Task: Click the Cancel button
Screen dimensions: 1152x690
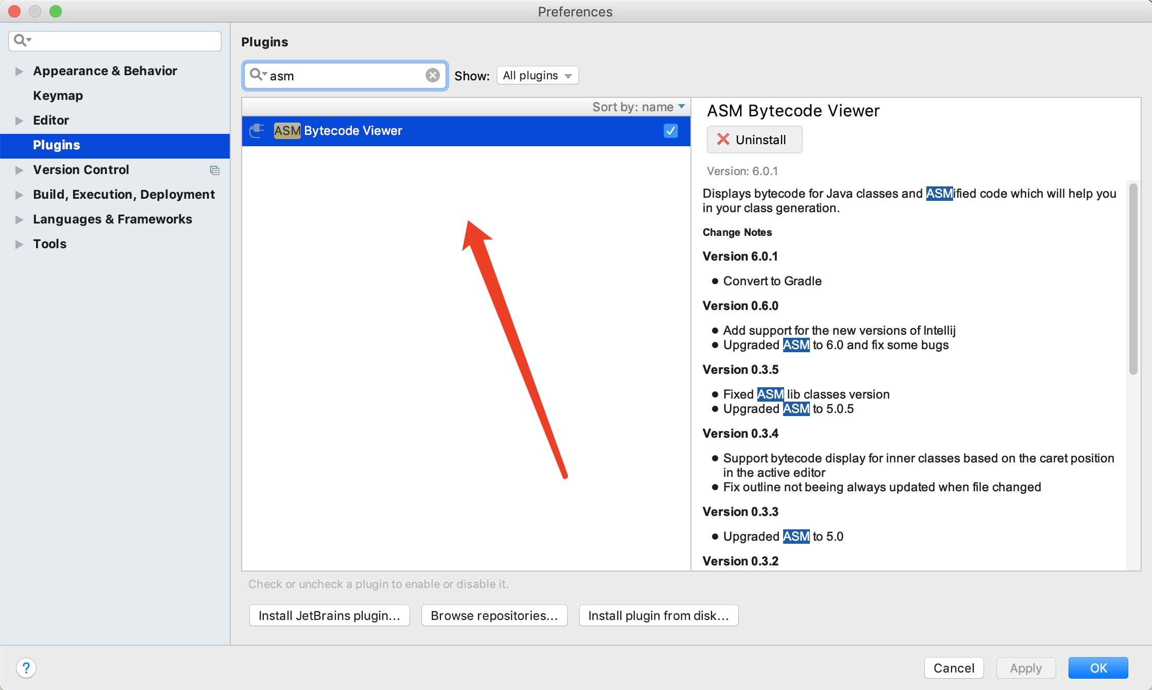Action: pos(954,668)
